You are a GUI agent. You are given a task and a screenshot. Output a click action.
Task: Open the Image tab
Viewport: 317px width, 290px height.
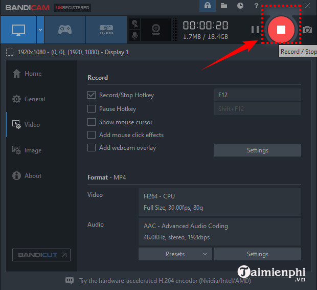[x=33, y=150]
